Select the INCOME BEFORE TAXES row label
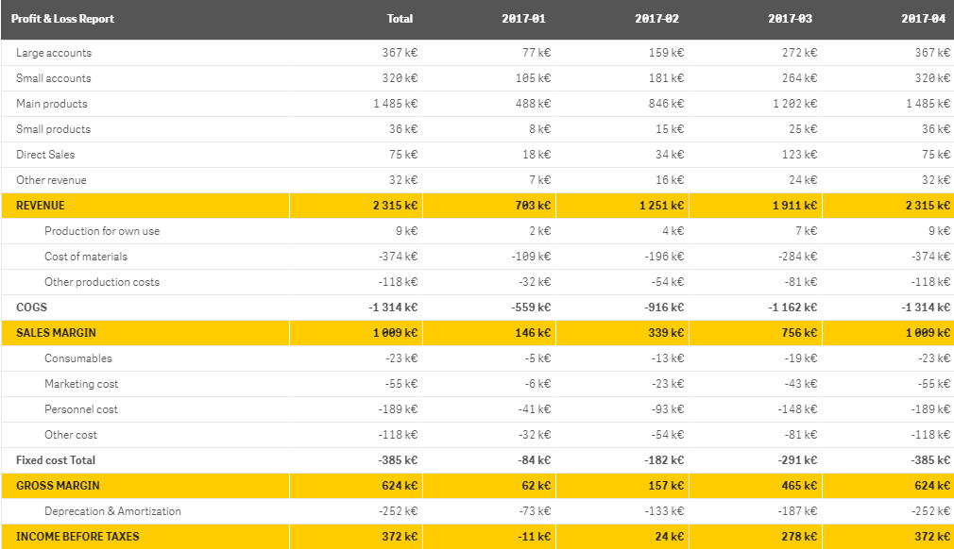954x549 pixels. tap(77, 537)
